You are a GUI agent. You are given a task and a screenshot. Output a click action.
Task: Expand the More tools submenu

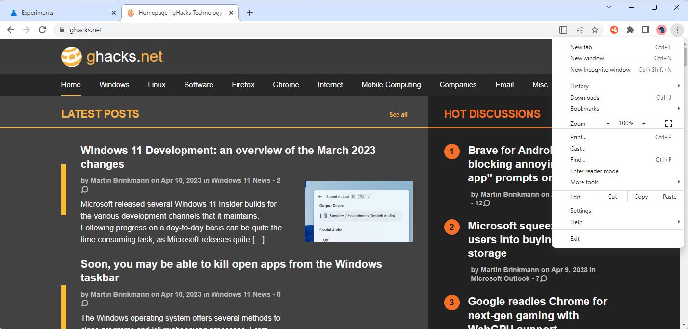(584, 182)
